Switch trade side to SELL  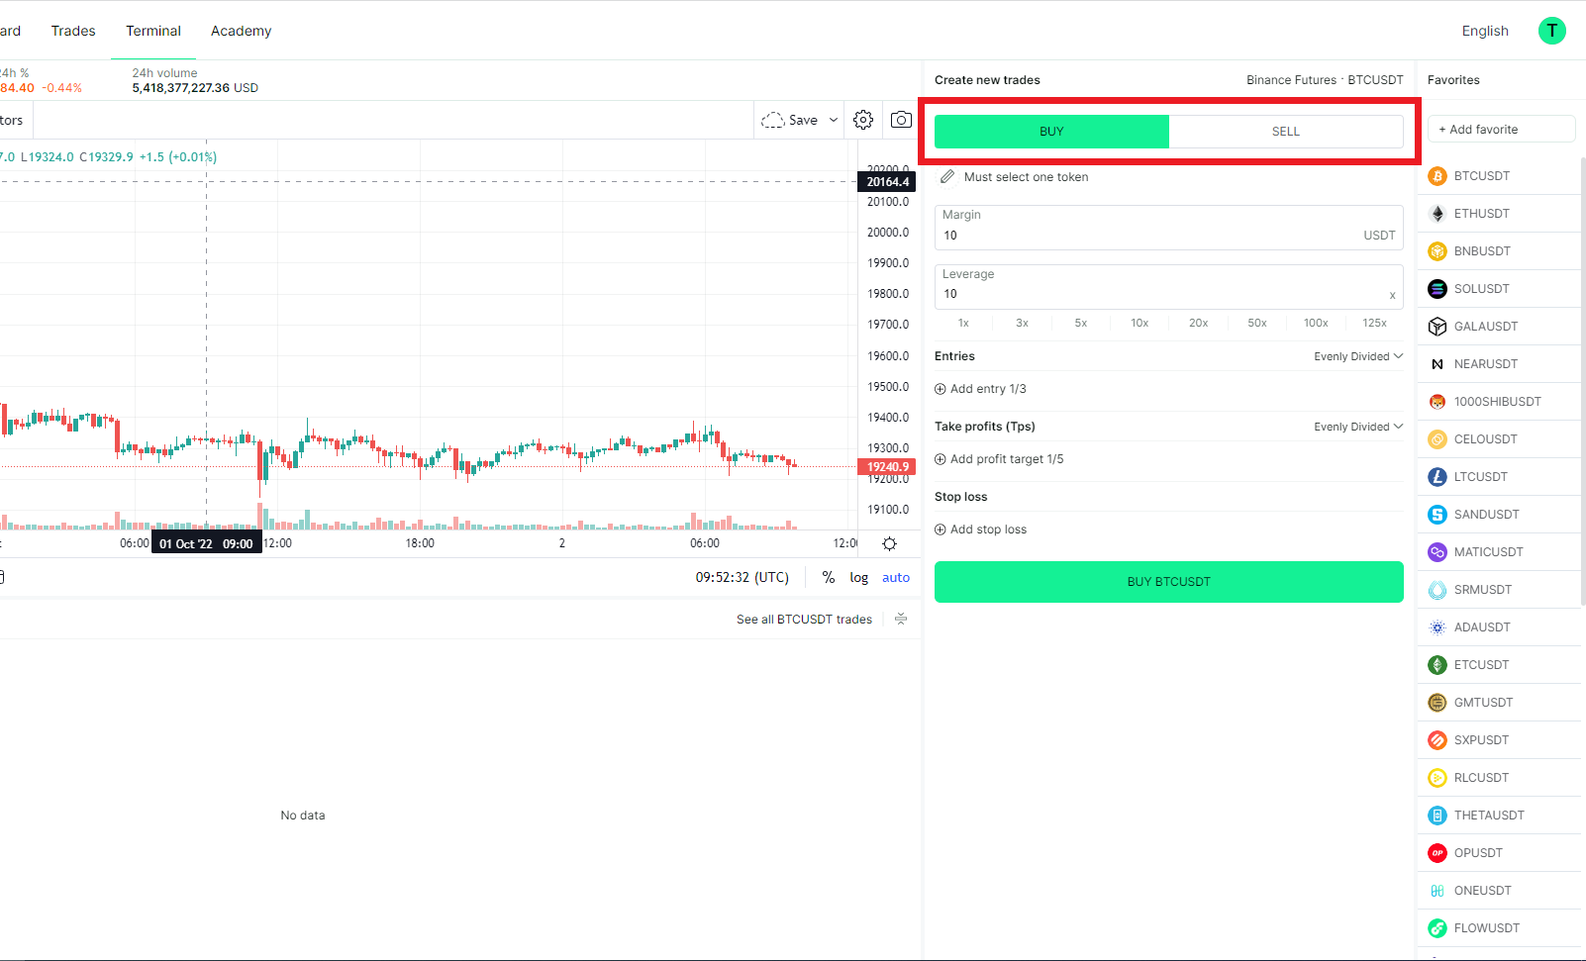(x=1285, y=132)
